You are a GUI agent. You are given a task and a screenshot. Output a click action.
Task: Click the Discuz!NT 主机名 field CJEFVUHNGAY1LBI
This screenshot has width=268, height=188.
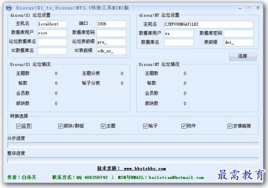click(x=208, y=25)
